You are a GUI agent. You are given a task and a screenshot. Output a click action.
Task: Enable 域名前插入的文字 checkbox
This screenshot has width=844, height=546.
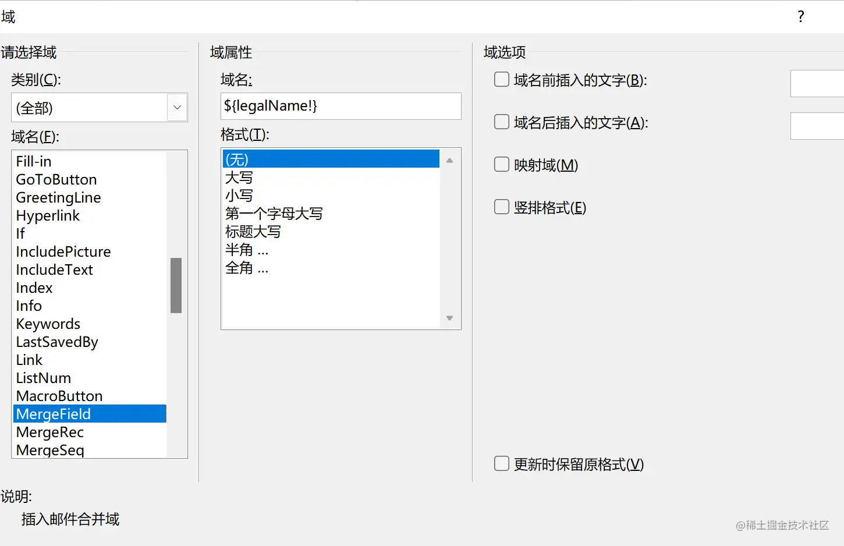point(502,80)
